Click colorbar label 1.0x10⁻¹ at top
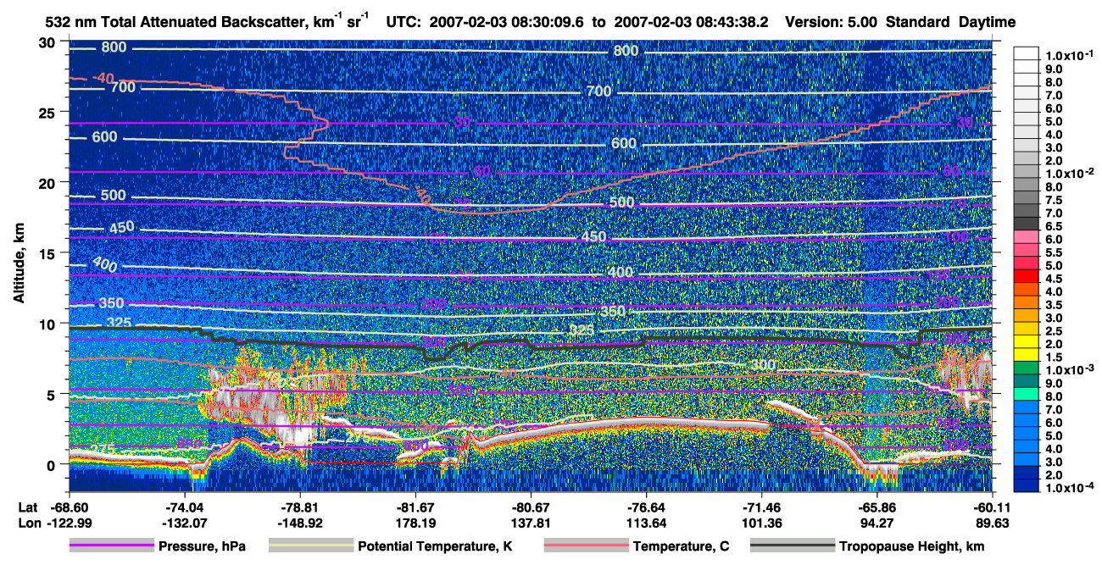 click(1070, 55)
